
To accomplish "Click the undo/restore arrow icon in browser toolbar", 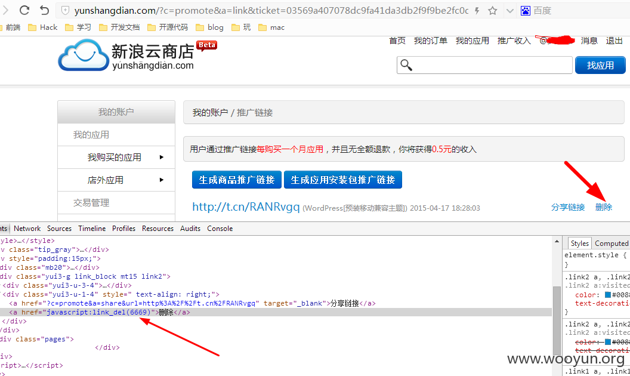I will click(x=44, y=11).
